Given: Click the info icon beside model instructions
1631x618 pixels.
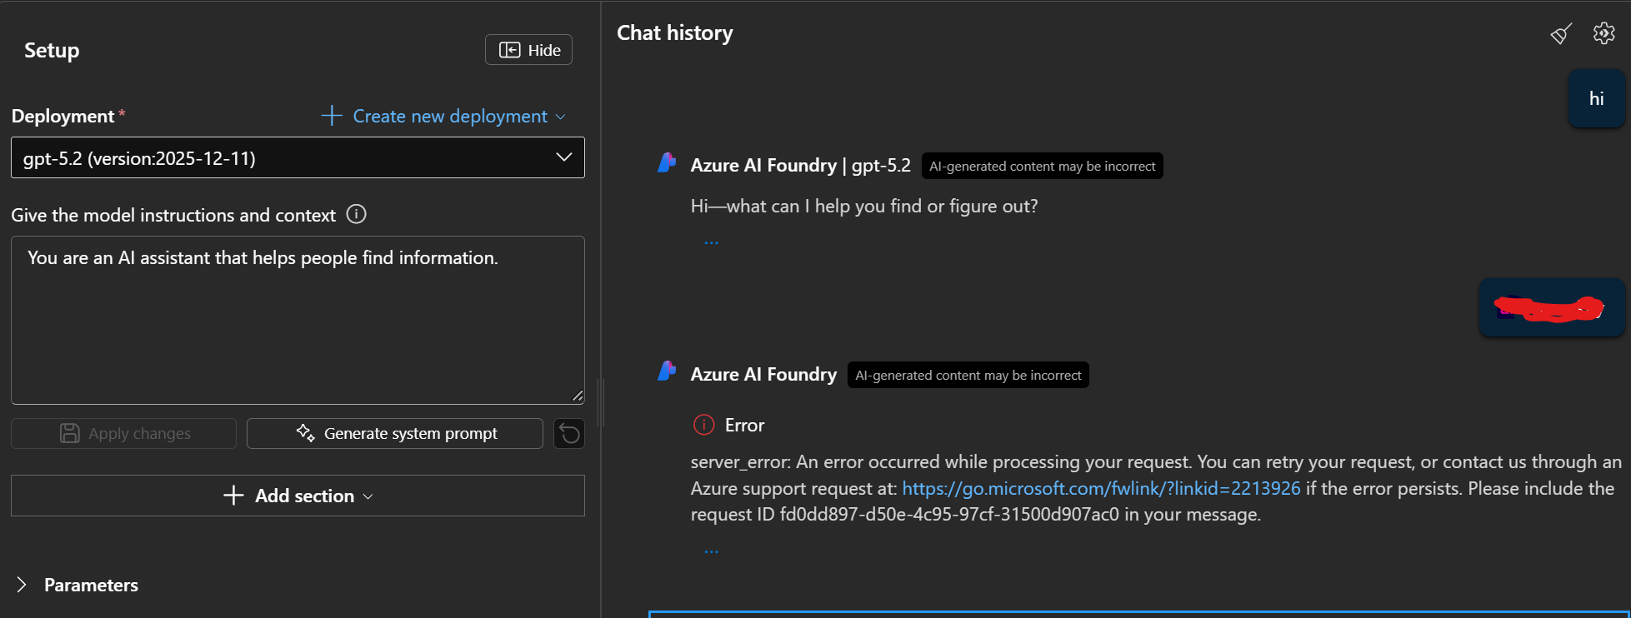Looking at the screenshot, I should click(356, 215).
